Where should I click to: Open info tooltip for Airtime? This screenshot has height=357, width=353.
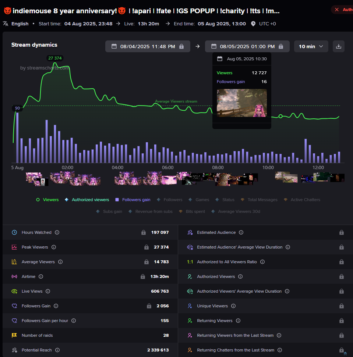pos(41,276)
